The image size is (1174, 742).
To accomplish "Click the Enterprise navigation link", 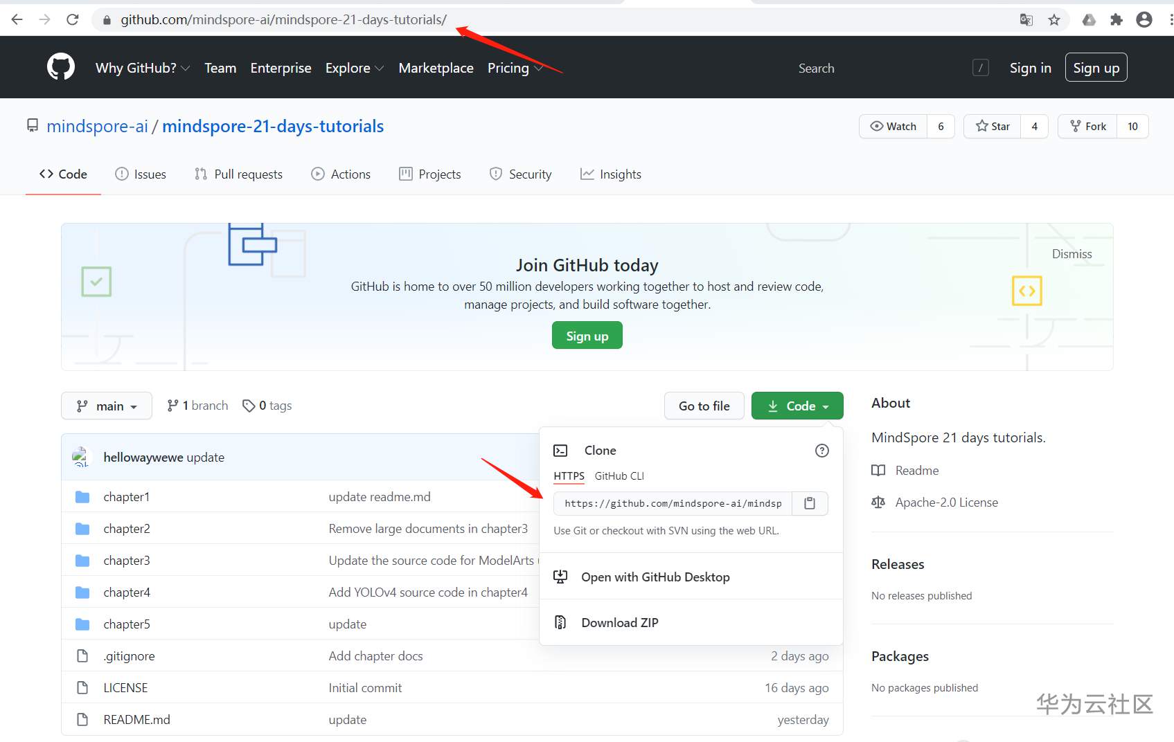I will pyautogui.click(x=281, y=68).
